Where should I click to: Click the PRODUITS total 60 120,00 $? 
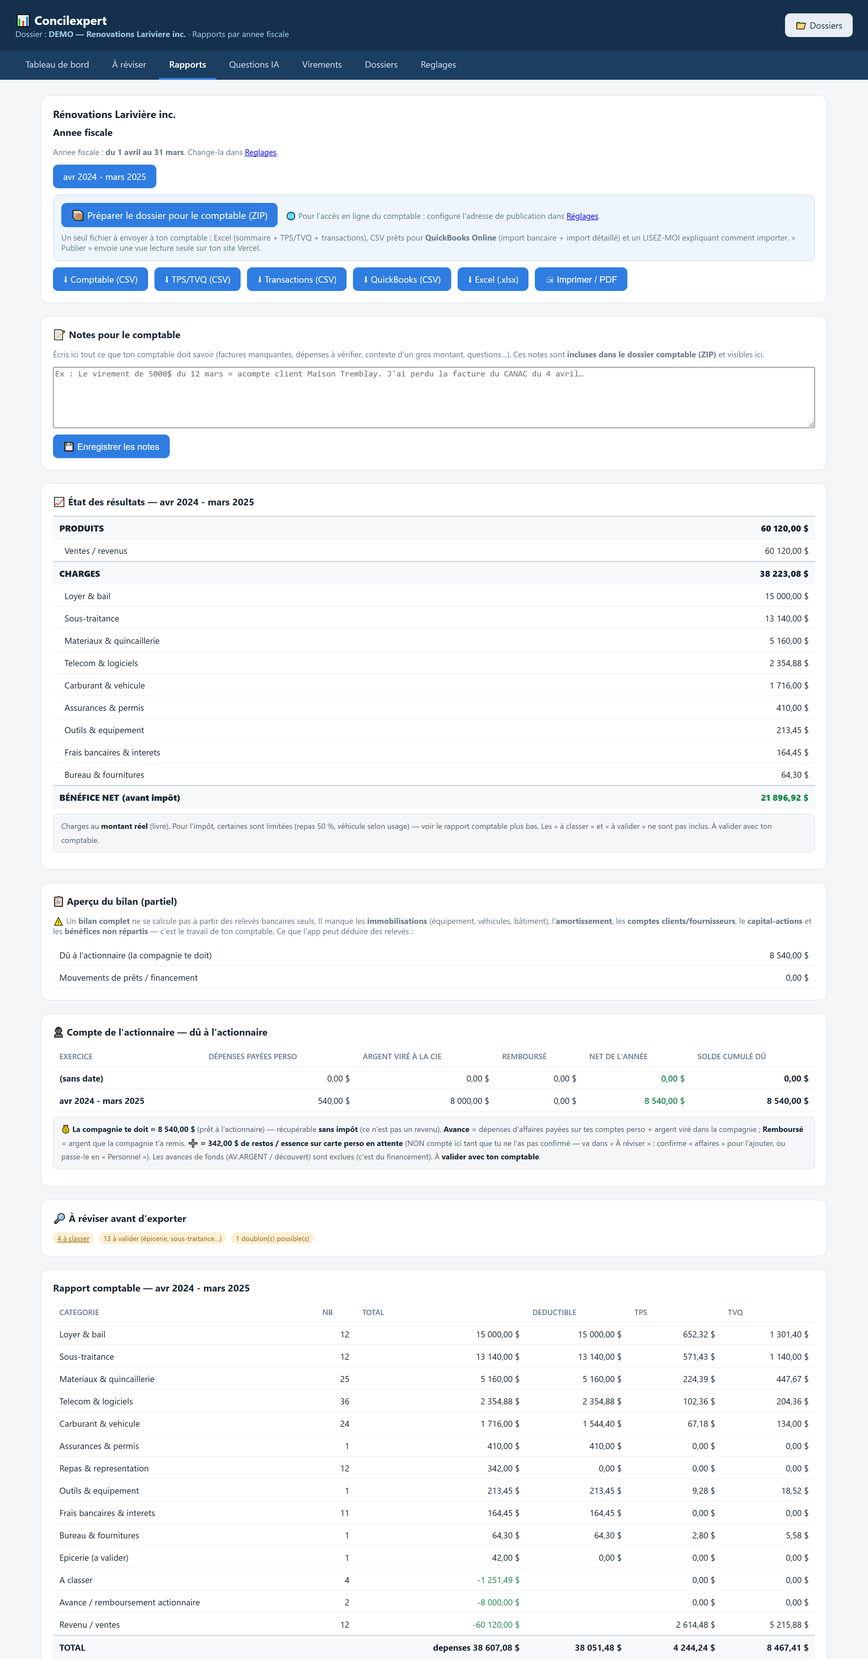click(784, 529)
